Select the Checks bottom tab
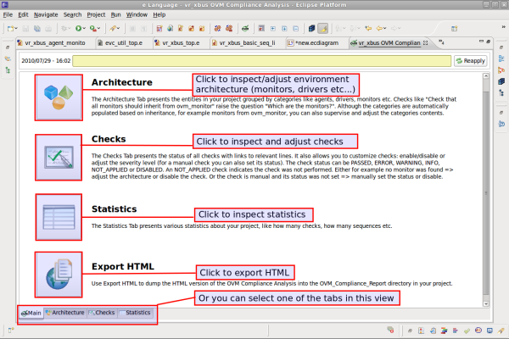The image size is (509, 339). 102,313
